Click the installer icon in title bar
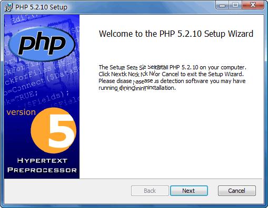Image resolution: width=268 pixels, height=208 pixels. (8, 7)
